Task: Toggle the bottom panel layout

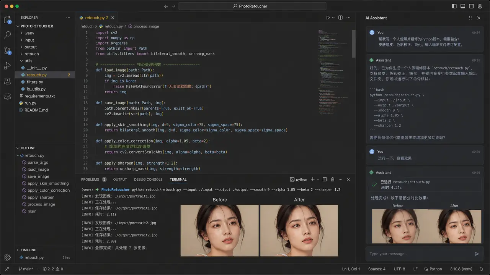Action: (463, 6)
